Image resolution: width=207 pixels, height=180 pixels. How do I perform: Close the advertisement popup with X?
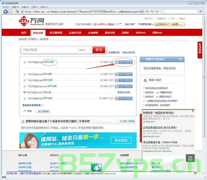pyautogui.click(x=193, y=111)
